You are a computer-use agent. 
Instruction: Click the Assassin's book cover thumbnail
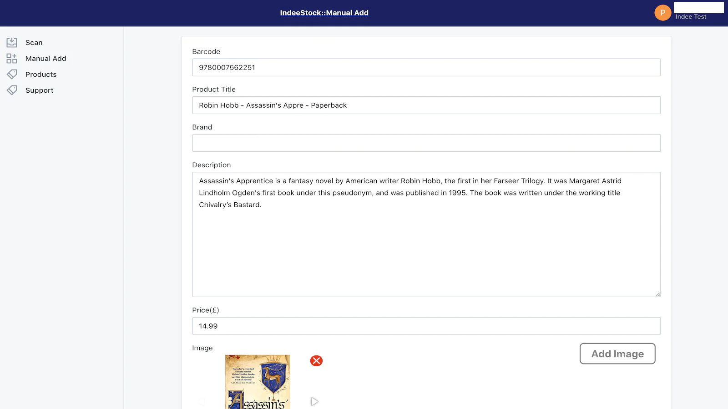258,382
